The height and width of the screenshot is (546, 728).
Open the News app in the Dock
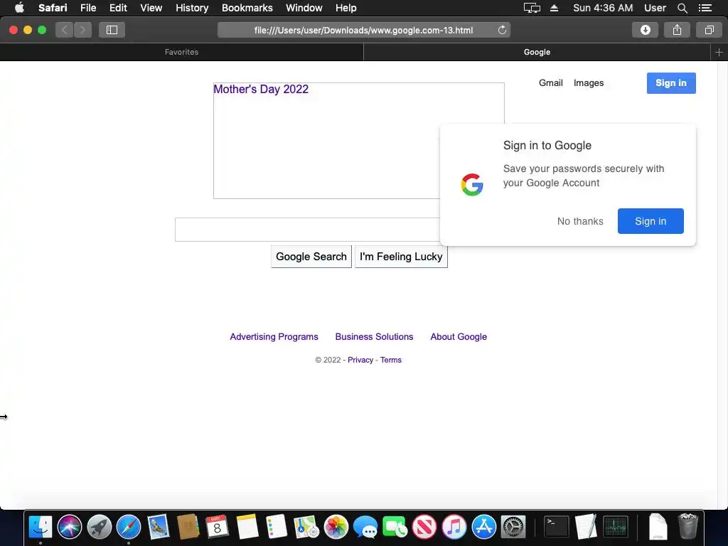tap(424, 527)
